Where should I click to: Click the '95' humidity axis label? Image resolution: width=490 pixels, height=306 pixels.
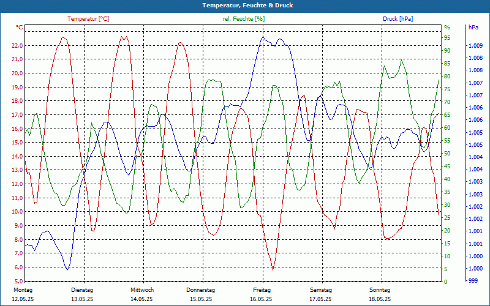[x=447, y=38]
